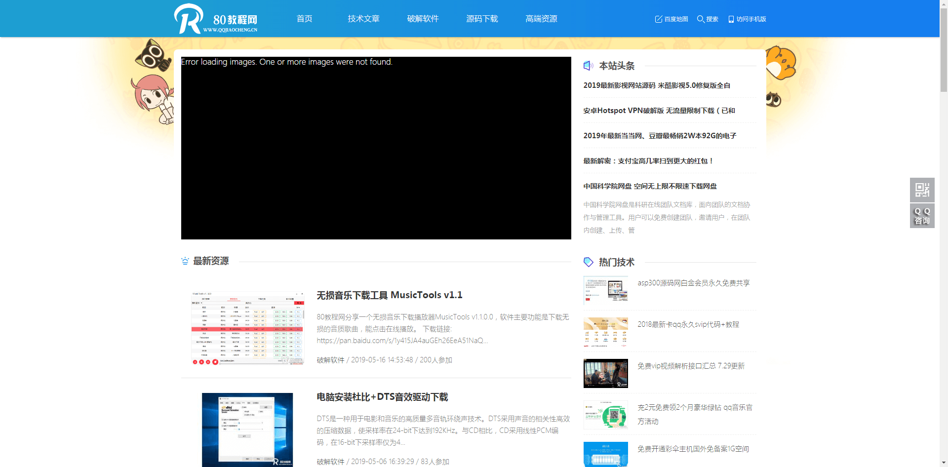The height and width of the screenshot is (467, 948).
Task: Open 中国科学院网盘 空间无上限 headline
Action: tap(650, 186)
